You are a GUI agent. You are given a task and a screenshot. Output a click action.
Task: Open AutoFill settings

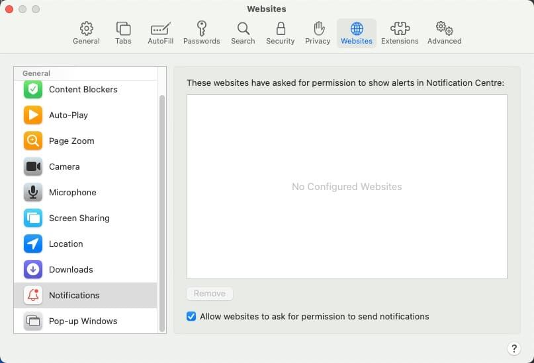pyautogui.click(x=160, y=33)
